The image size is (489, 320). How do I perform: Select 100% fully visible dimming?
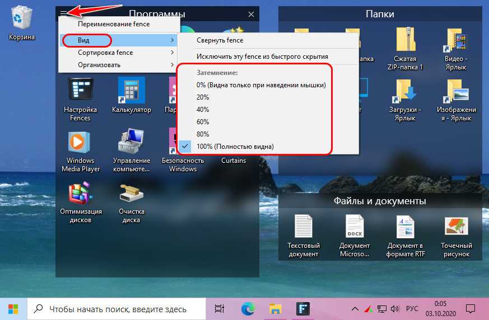(268, 147)
